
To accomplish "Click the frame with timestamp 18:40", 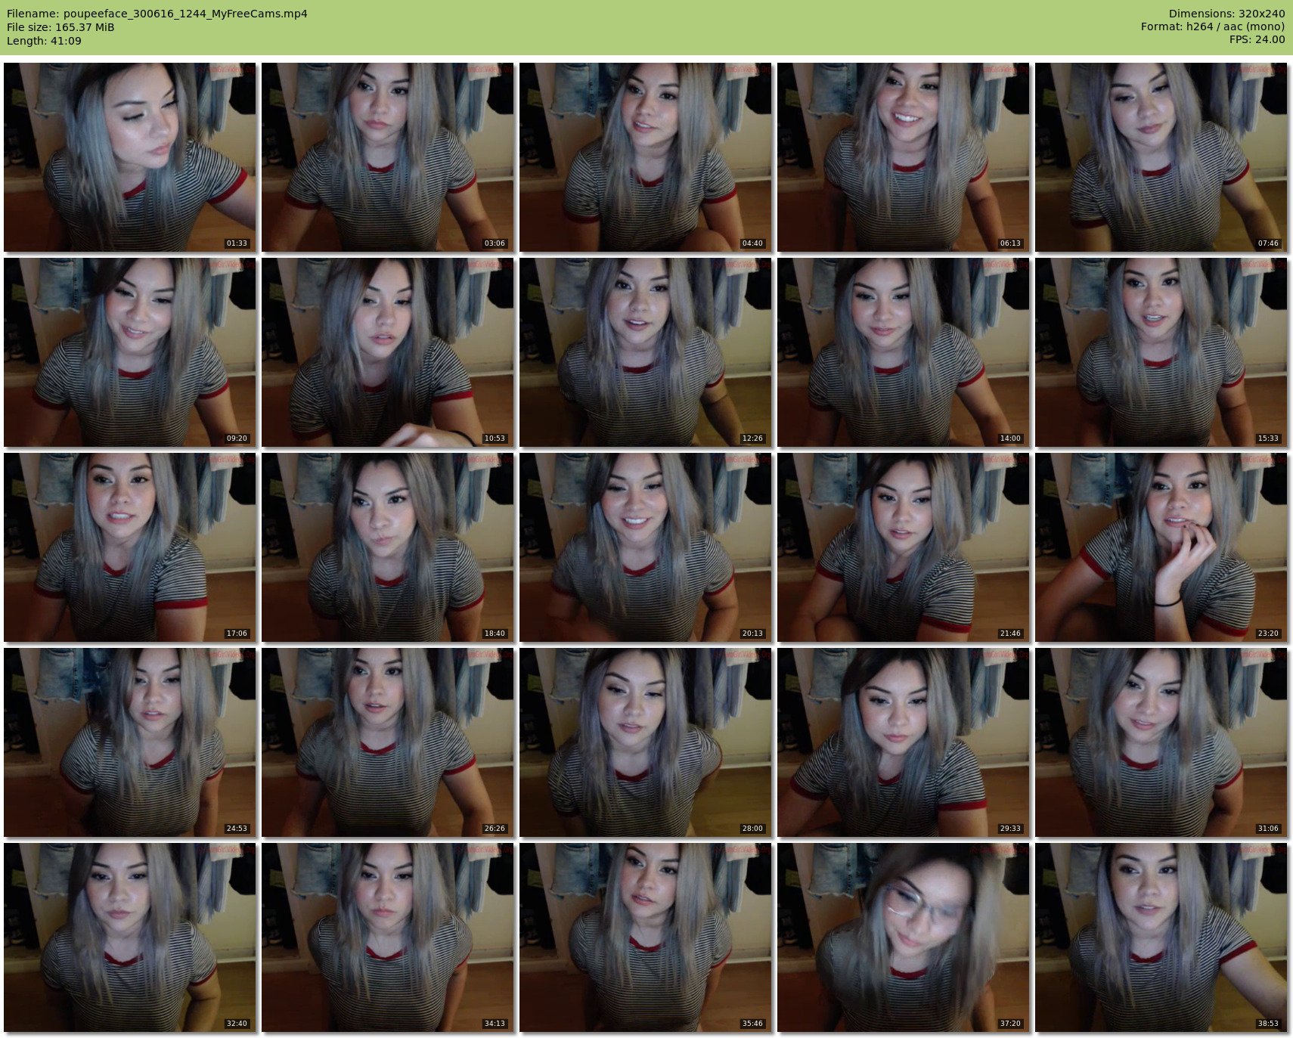I will pos(388,547).
